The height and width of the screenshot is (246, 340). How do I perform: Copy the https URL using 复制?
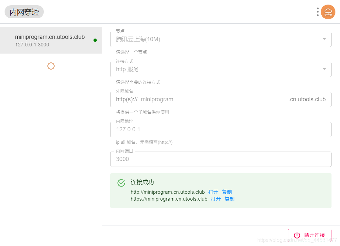(229, 199)
